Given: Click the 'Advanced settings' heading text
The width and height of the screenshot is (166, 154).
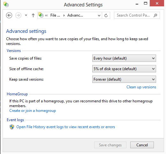Looking at the screenshot, I should (26, 31).
